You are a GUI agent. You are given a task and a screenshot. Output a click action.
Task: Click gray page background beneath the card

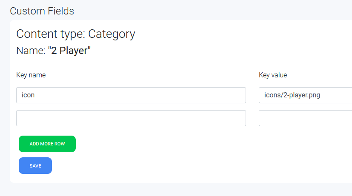pyautogui.click(x=176, y=190)
